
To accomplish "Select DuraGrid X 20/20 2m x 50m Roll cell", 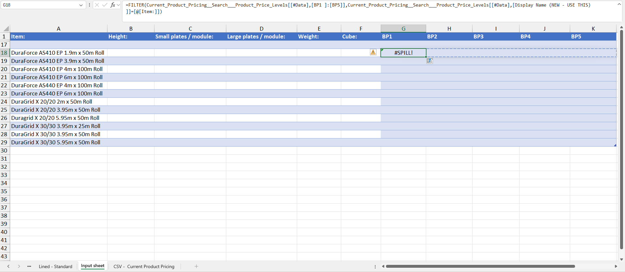I will click(58, 102).
